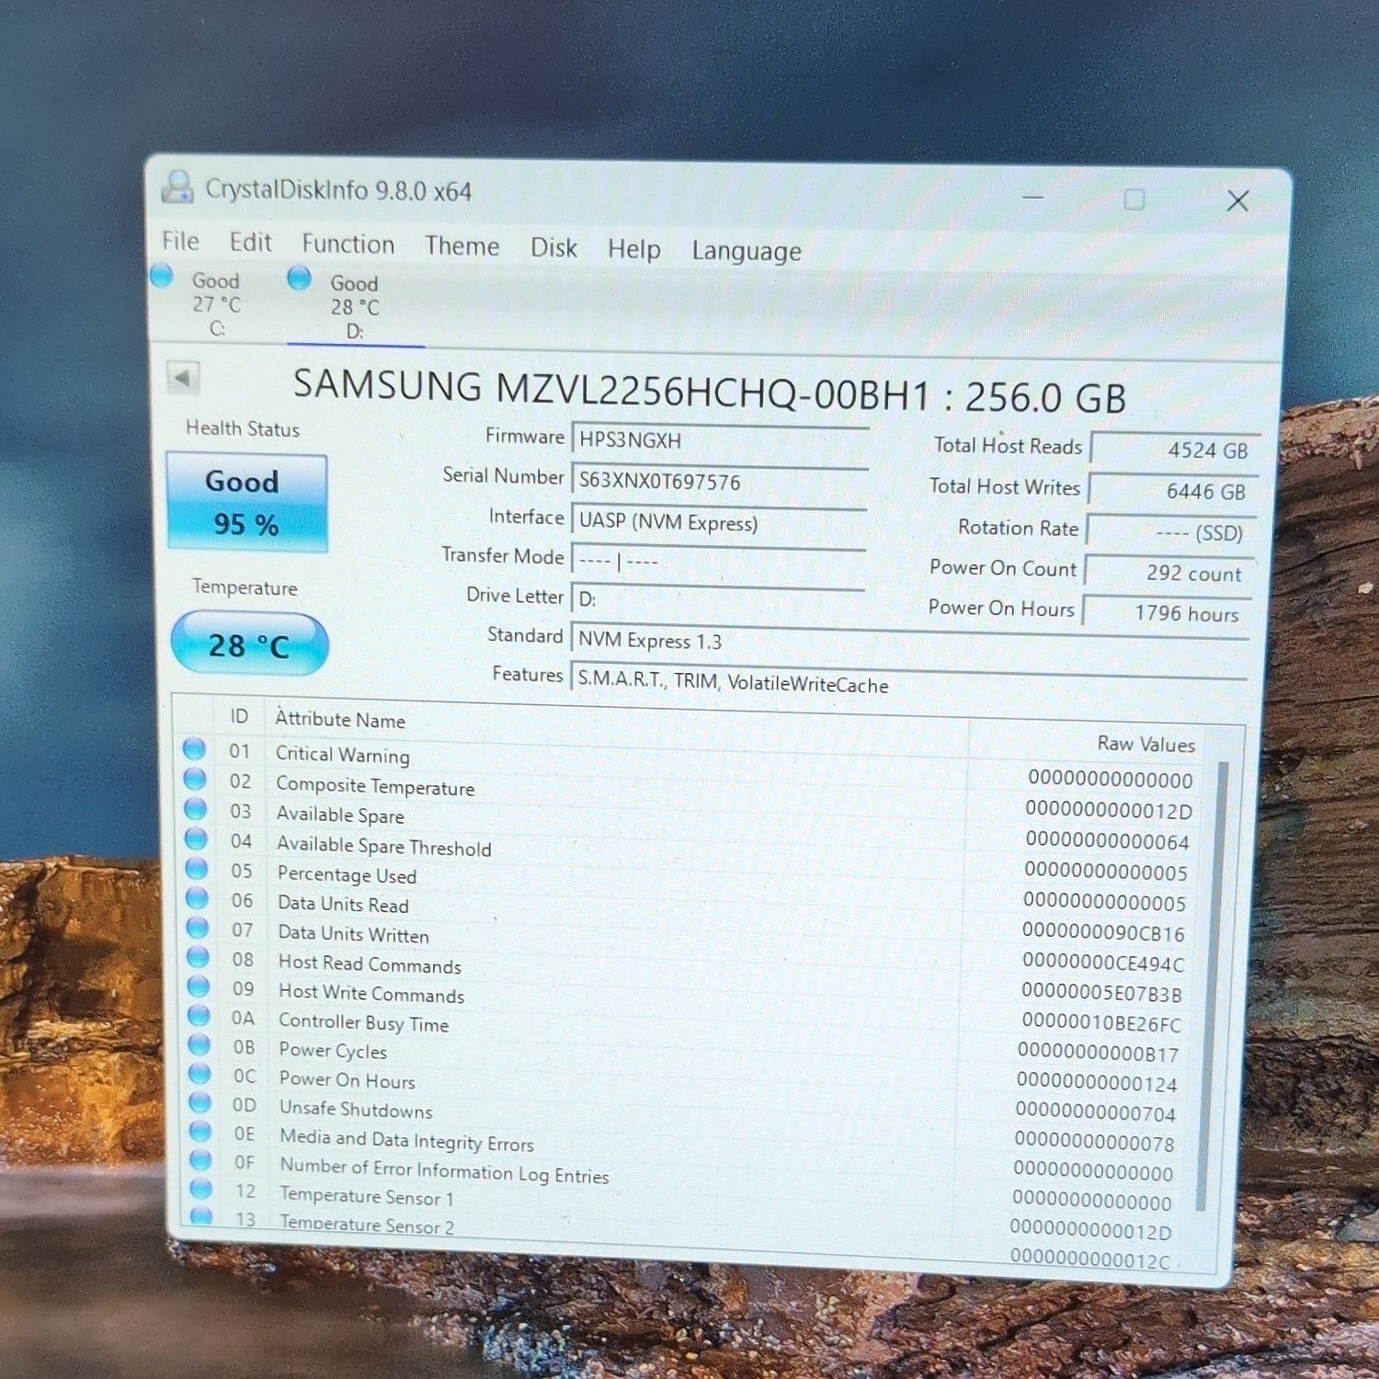Click the status circle for Critical Warning
1379x1379 pixels.
[194, 749]
